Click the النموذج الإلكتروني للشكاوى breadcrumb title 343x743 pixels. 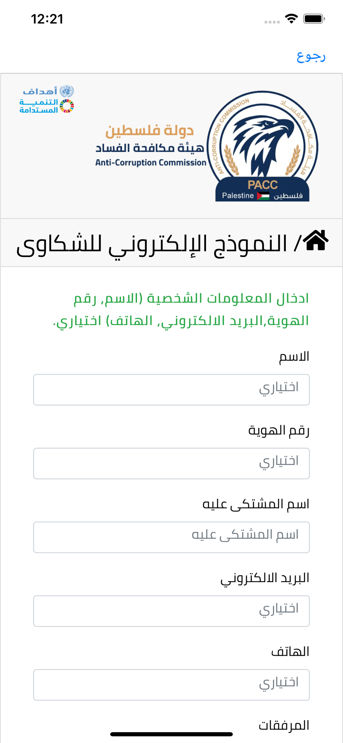[x=152, y=244]
